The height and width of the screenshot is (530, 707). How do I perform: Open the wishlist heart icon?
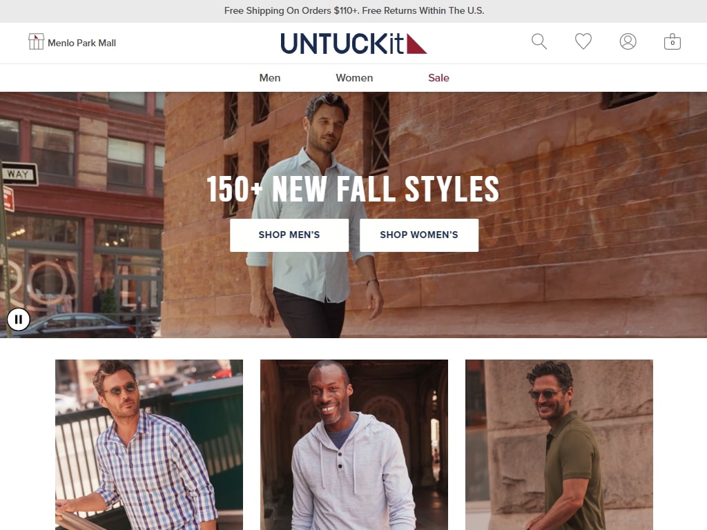tap(583, 41)
